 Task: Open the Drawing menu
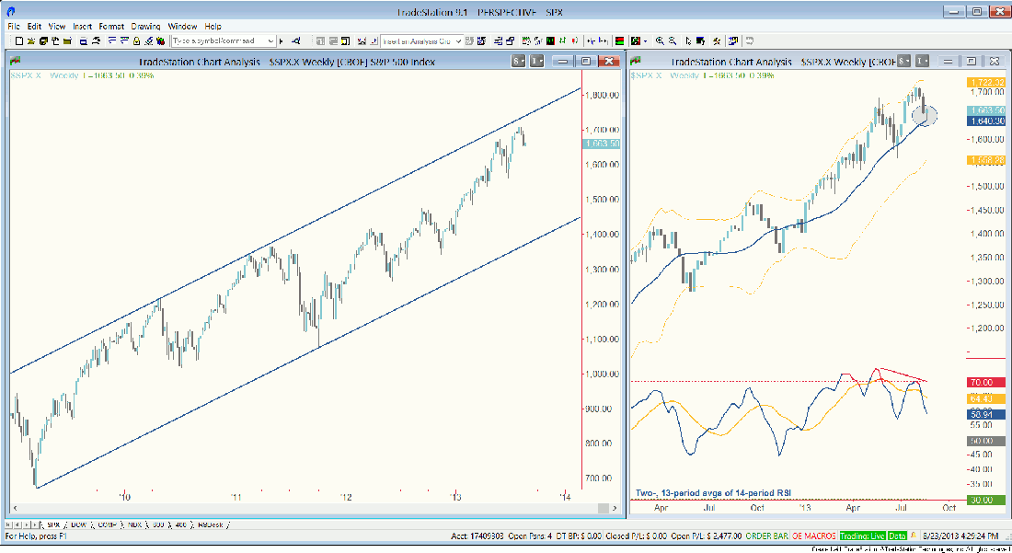coord(145,27)
